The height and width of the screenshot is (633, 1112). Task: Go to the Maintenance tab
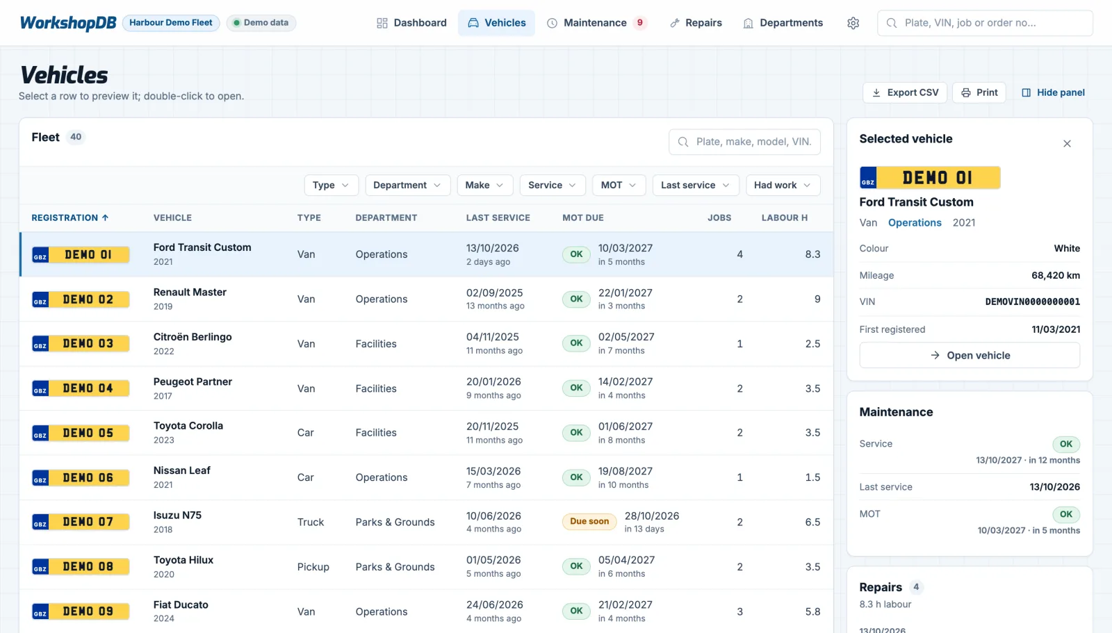[x=596, y=23]
